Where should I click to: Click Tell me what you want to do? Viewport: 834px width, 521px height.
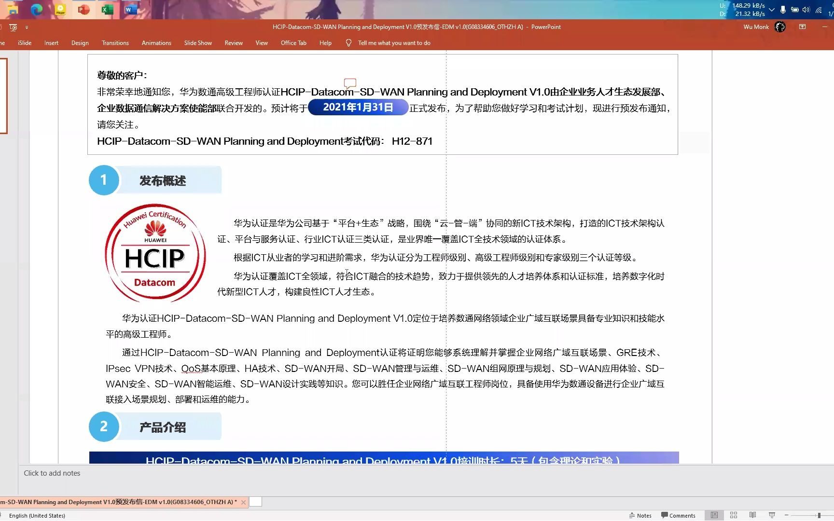point(394,43)
